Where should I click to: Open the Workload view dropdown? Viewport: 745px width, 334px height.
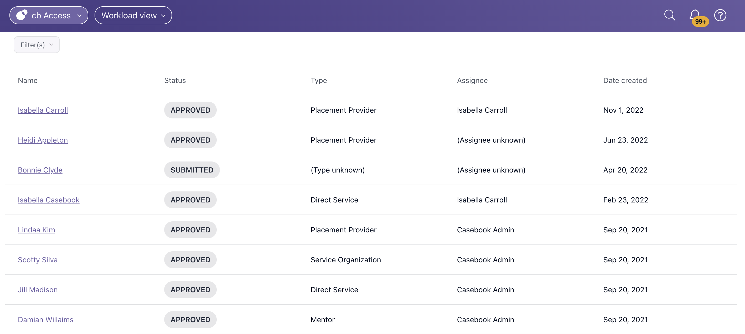coord(133,15)
